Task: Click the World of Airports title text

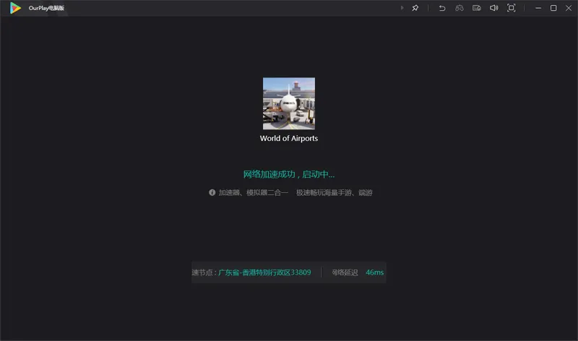Action: pyautogui.click(x=288, y=138)
